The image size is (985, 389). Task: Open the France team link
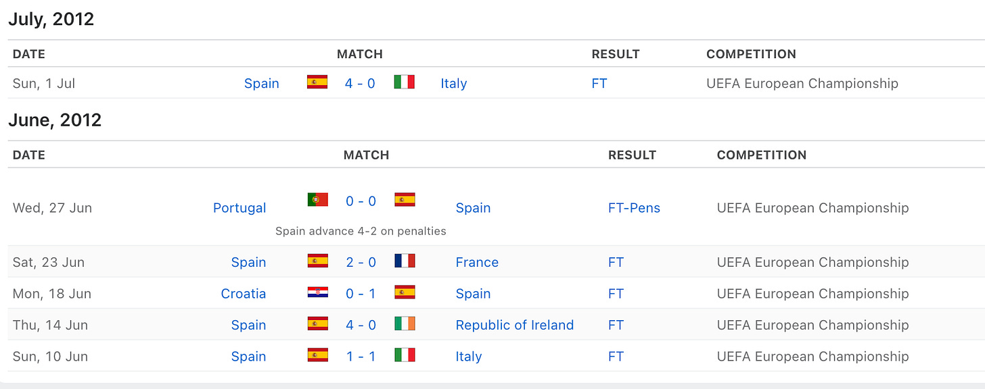(477, 262)
